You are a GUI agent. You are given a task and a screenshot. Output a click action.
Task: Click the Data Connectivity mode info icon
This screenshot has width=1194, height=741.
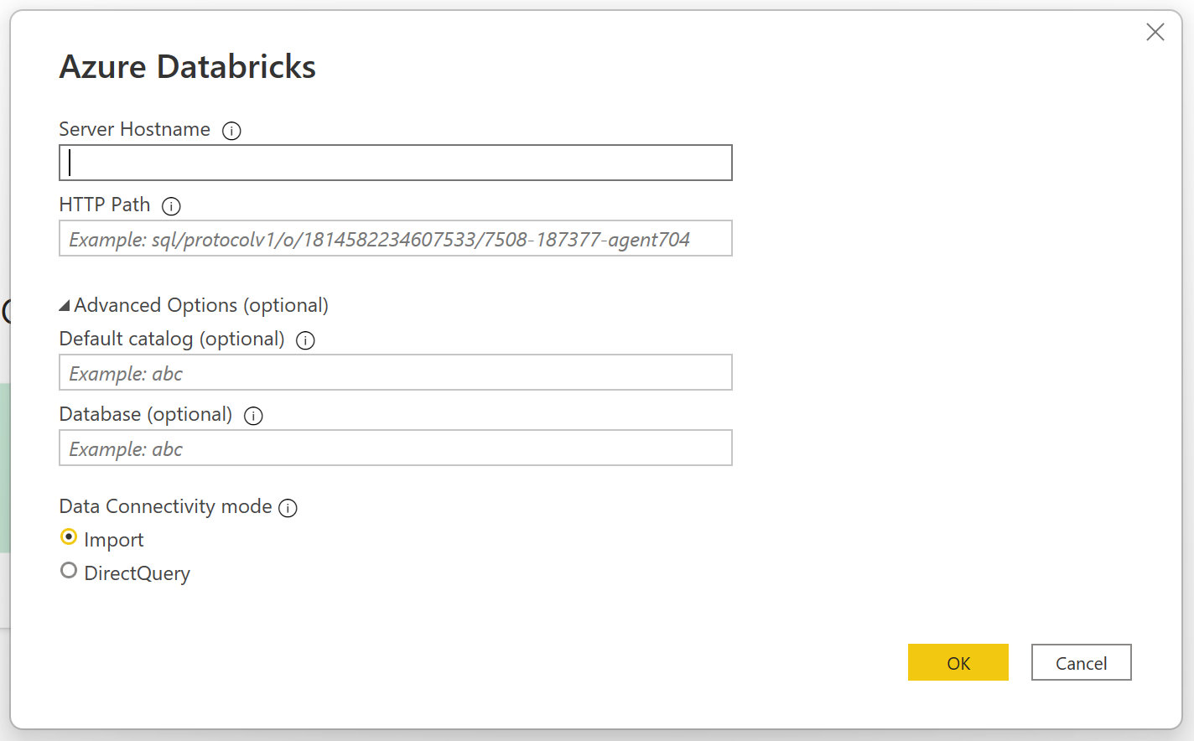point(288,507)
